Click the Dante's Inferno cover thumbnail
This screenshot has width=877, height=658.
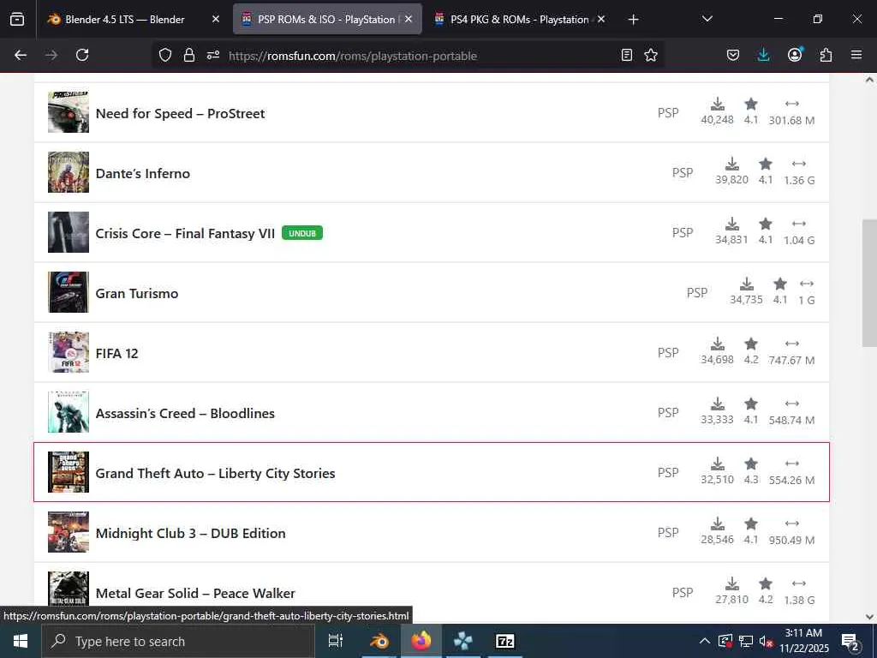[x=69, y=172]
